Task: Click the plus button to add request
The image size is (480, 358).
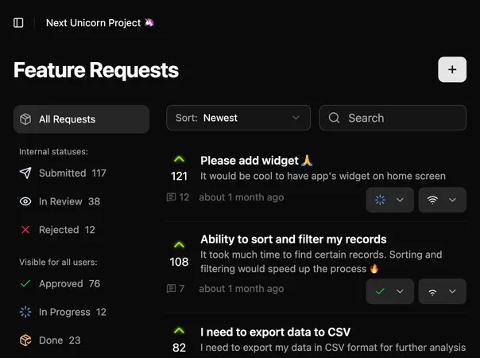Action: tap(452, 69)
